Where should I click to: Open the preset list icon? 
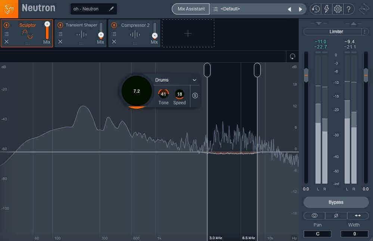pyautogui.click(x=215, y=9)
